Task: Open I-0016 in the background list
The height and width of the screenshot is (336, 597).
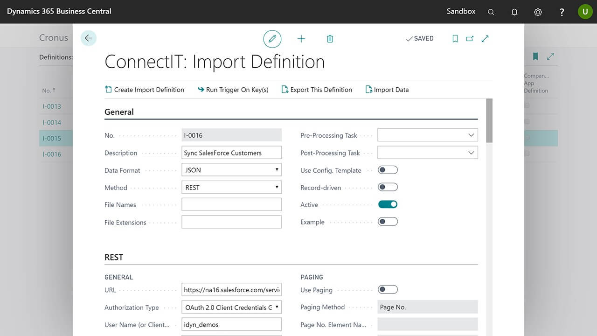Action: pyautogui.click(x=52, y=154)
